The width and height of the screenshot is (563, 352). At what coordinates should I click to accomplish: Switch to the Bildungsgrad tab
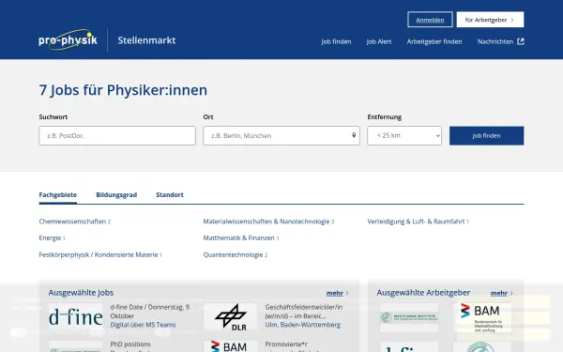point(116,194)
